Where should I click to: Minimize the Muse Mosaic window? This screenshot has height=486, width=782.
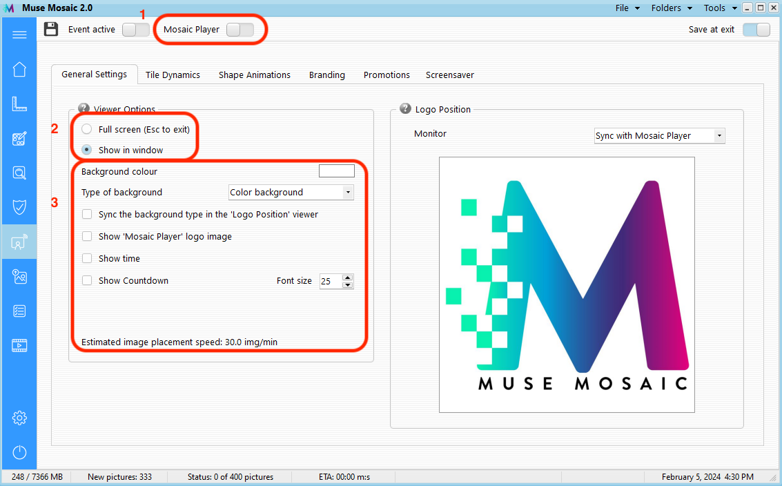pyautogui.click(x=747, y=8)
